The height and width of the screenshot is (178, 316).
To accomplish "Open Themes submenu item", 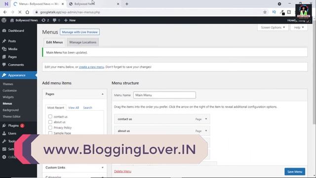I will pos(8,84).
